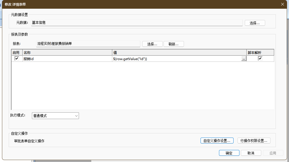Screen dimensions: 289x162
Task: Select the ${row.getValue("Id")} value cell
Action: click(x=176, y=59)
